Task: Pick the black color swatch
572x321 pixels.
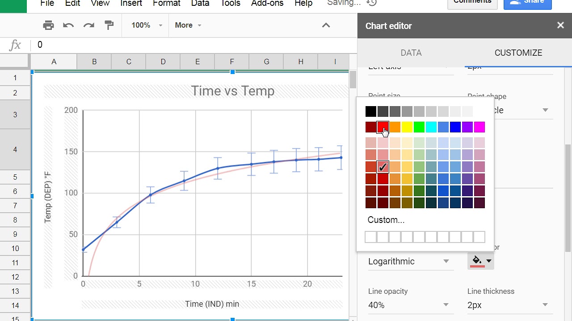Action: pos(371,111)
